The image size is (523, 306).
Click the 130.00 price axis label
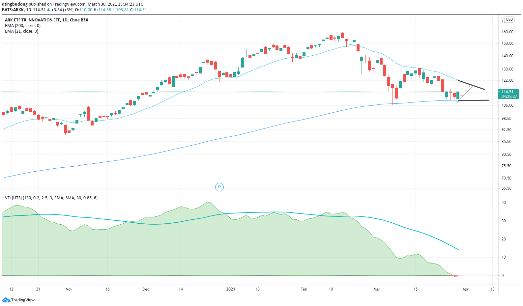pos(508,69)
